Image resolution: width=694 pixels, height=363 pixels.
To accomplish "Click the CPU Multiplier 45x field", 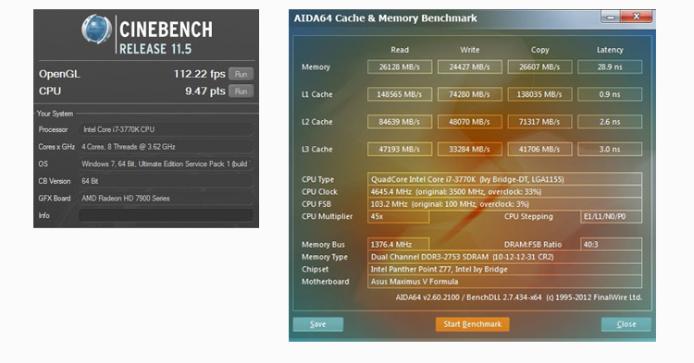I will point(398,216).
